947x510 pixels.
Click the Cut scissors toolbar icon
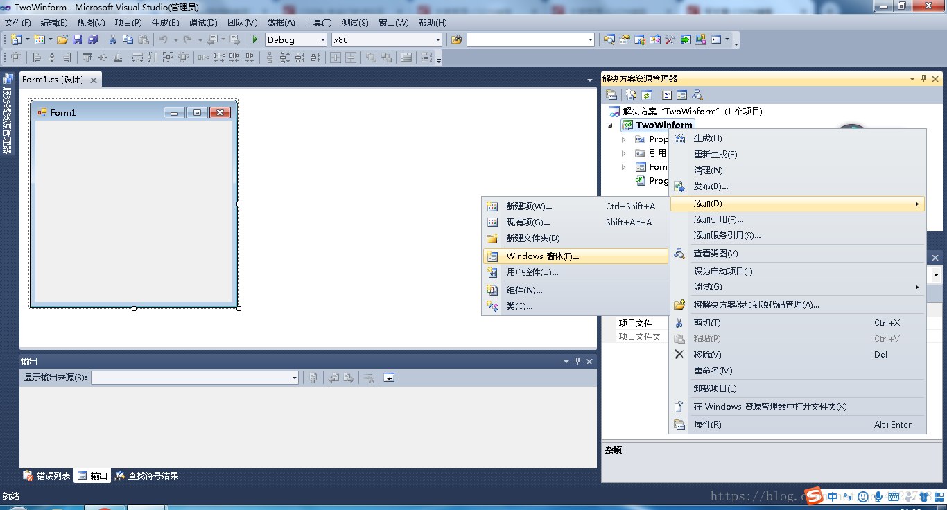pos(113,39)
